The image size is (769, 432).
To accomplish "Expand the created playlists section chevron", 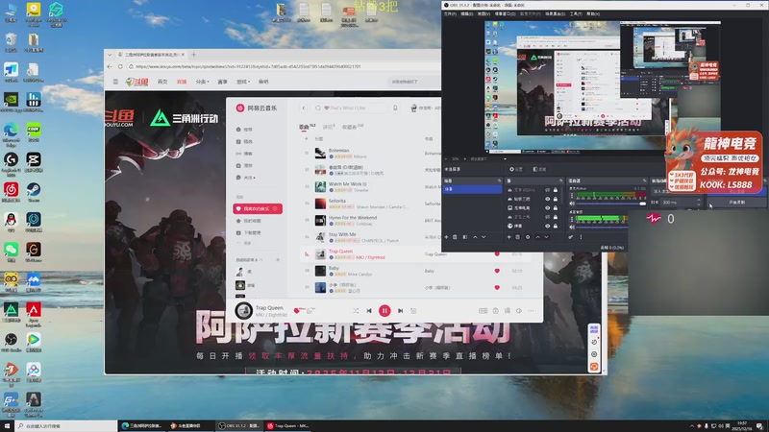I will (x=261, y=259).
